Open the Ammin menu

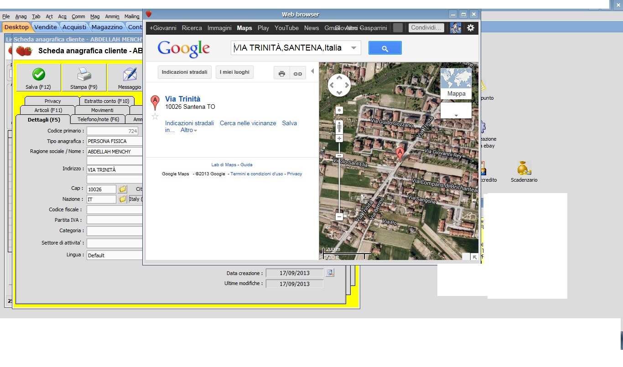112,16
